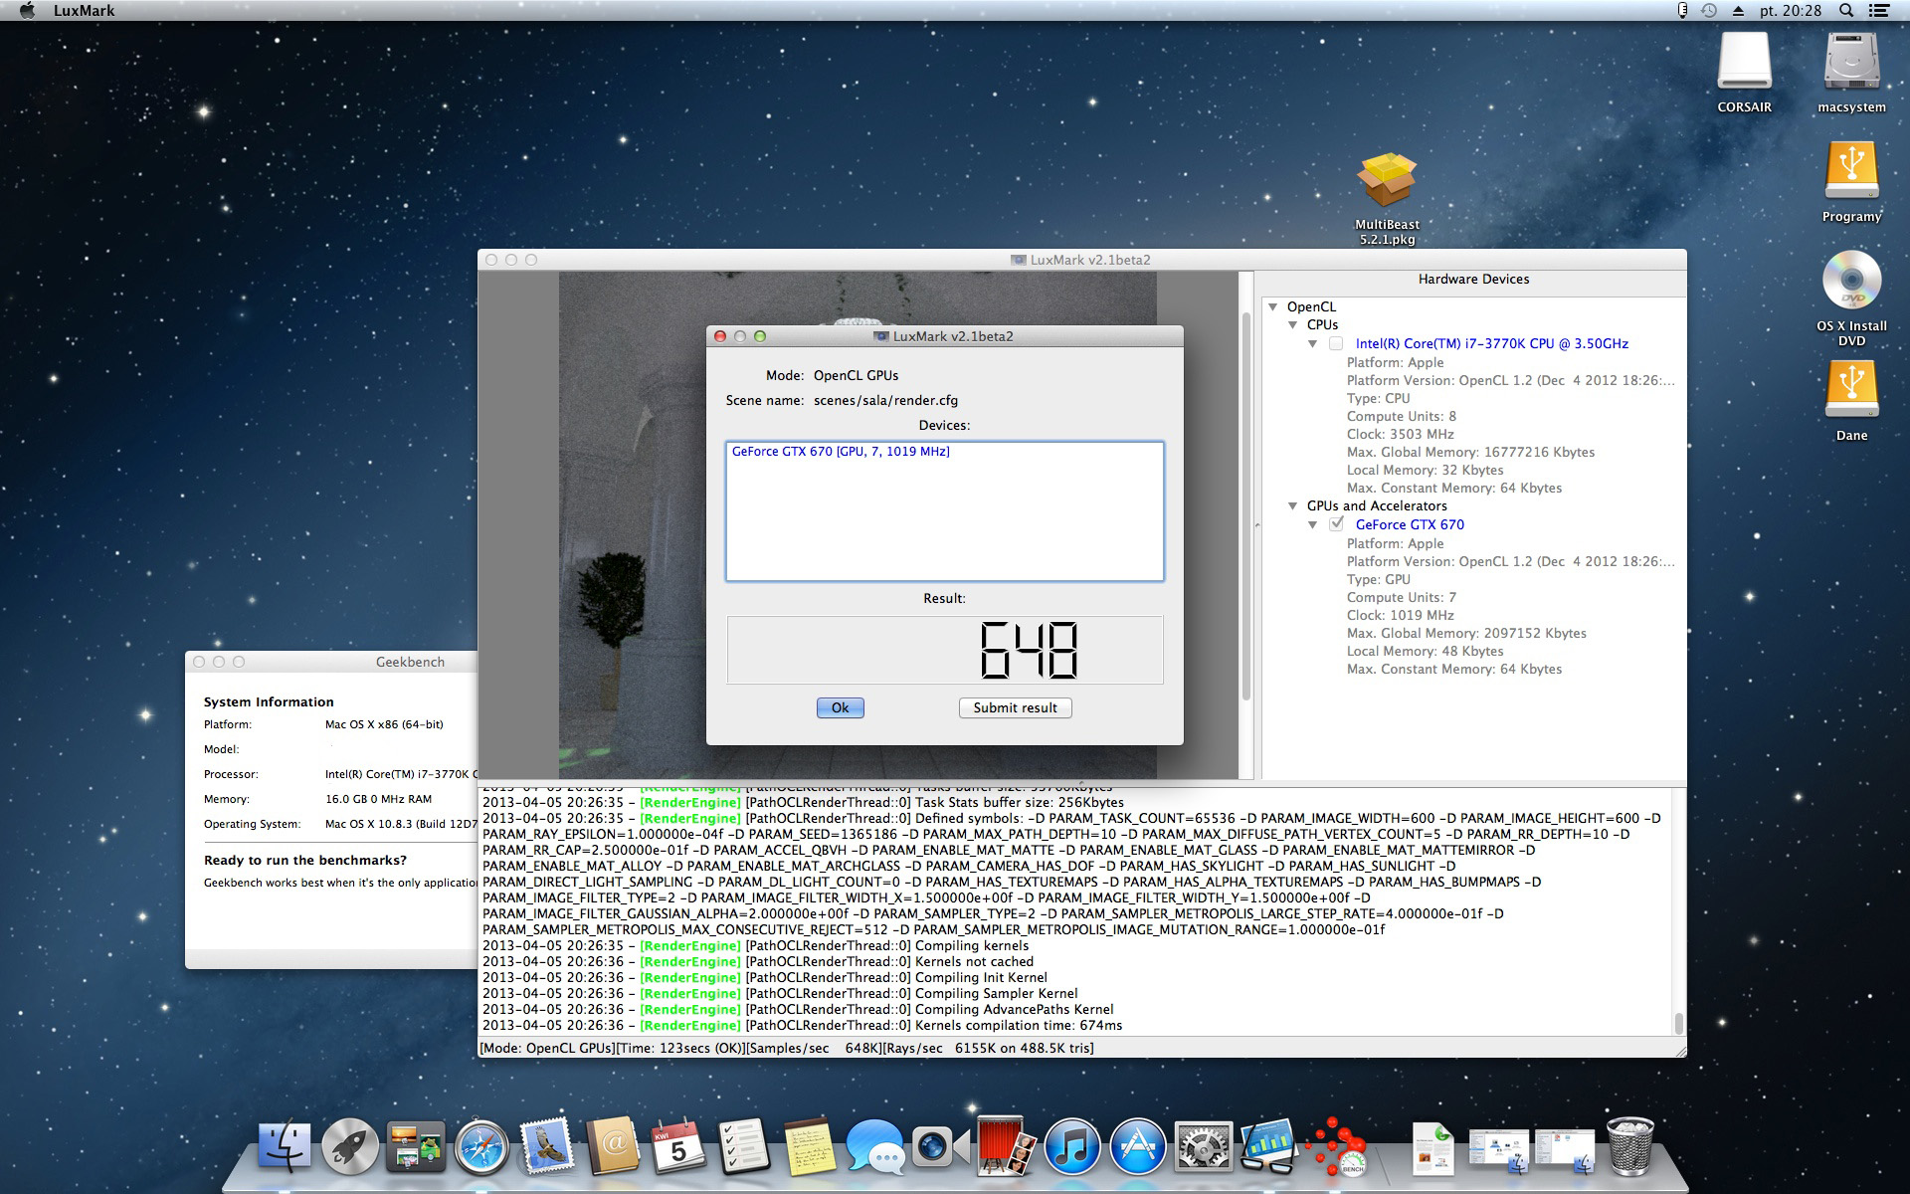The image size is (1910, 1194).
Task: Open Reminders from the Dock
Action: (744, 1147)
